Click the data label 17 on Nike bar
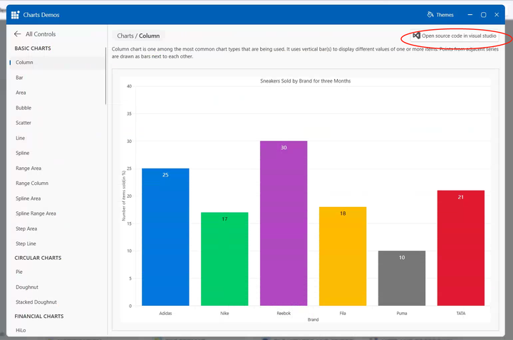Image resolution: width=513 pixels, height=340 pixels. 224,219
